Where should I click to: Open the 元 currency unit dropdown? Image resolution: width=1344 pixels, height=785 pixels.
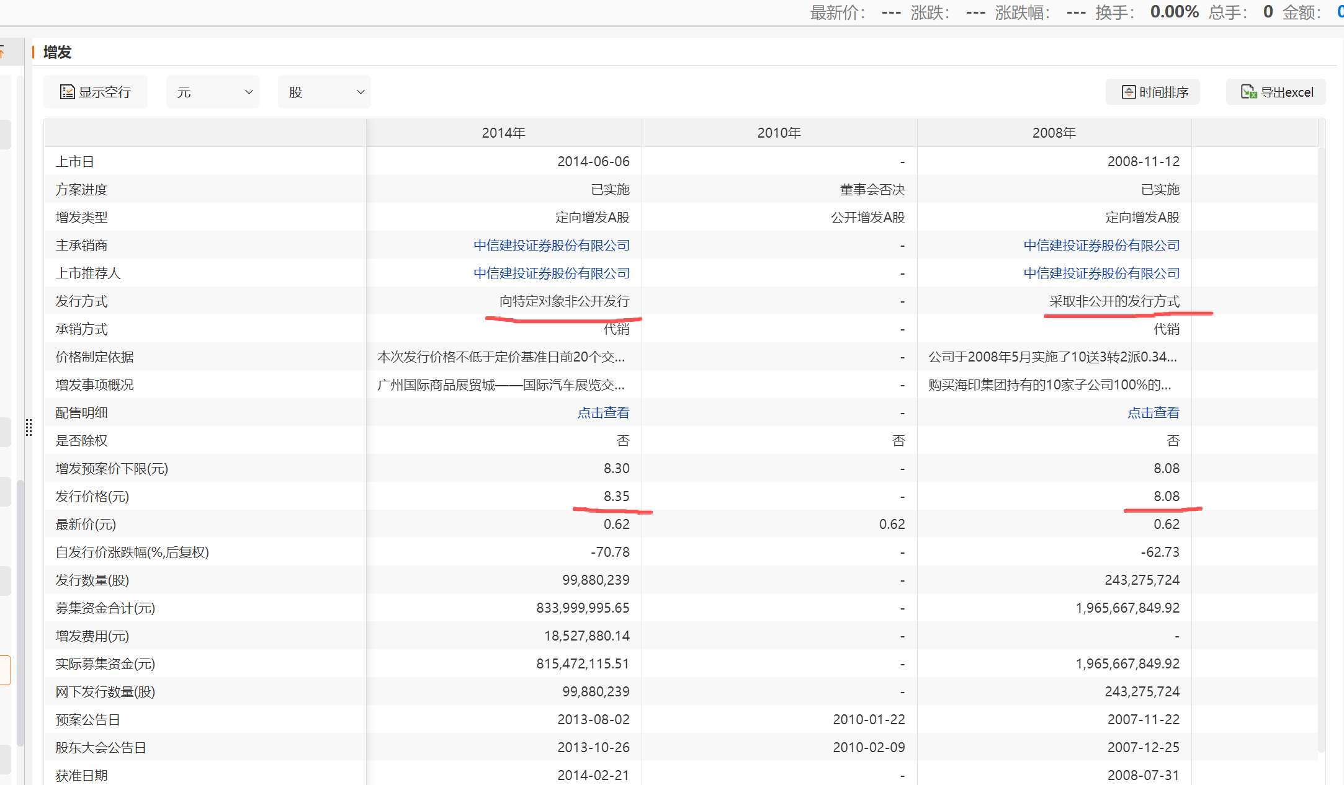click(212, 92)
